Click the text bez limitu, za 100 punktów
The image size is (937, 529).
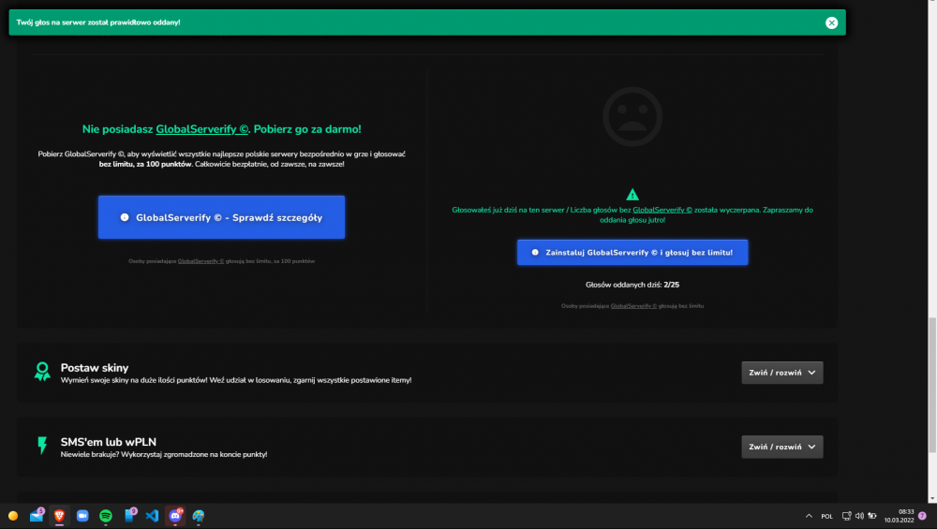click(145, 164)
